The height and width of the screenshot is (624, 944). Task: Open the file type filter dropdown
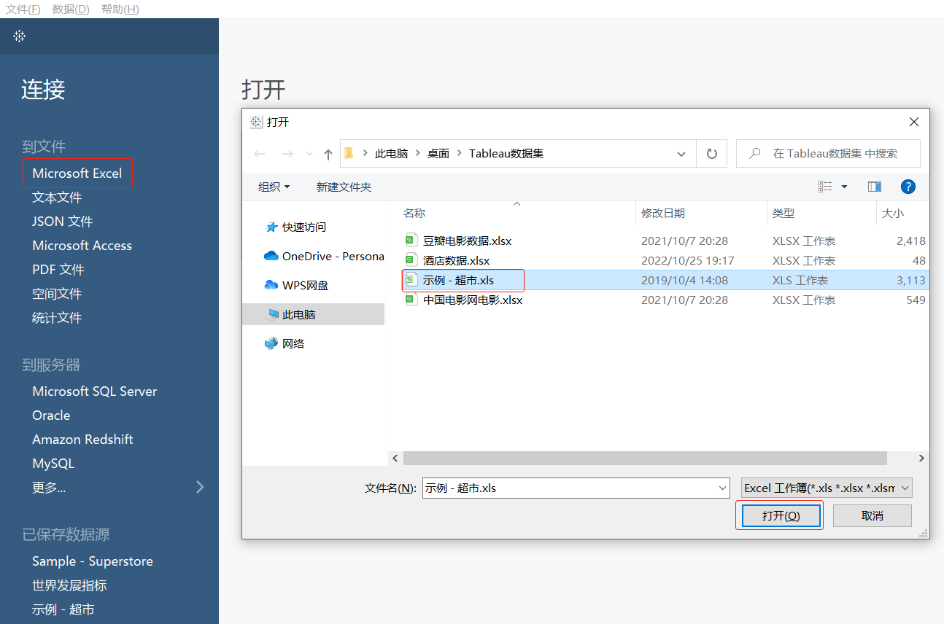click(827, 488)
